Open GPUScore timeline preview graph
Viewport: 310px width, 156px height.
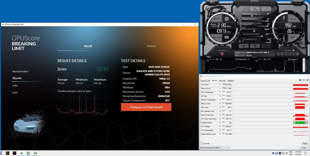(83, 105)
